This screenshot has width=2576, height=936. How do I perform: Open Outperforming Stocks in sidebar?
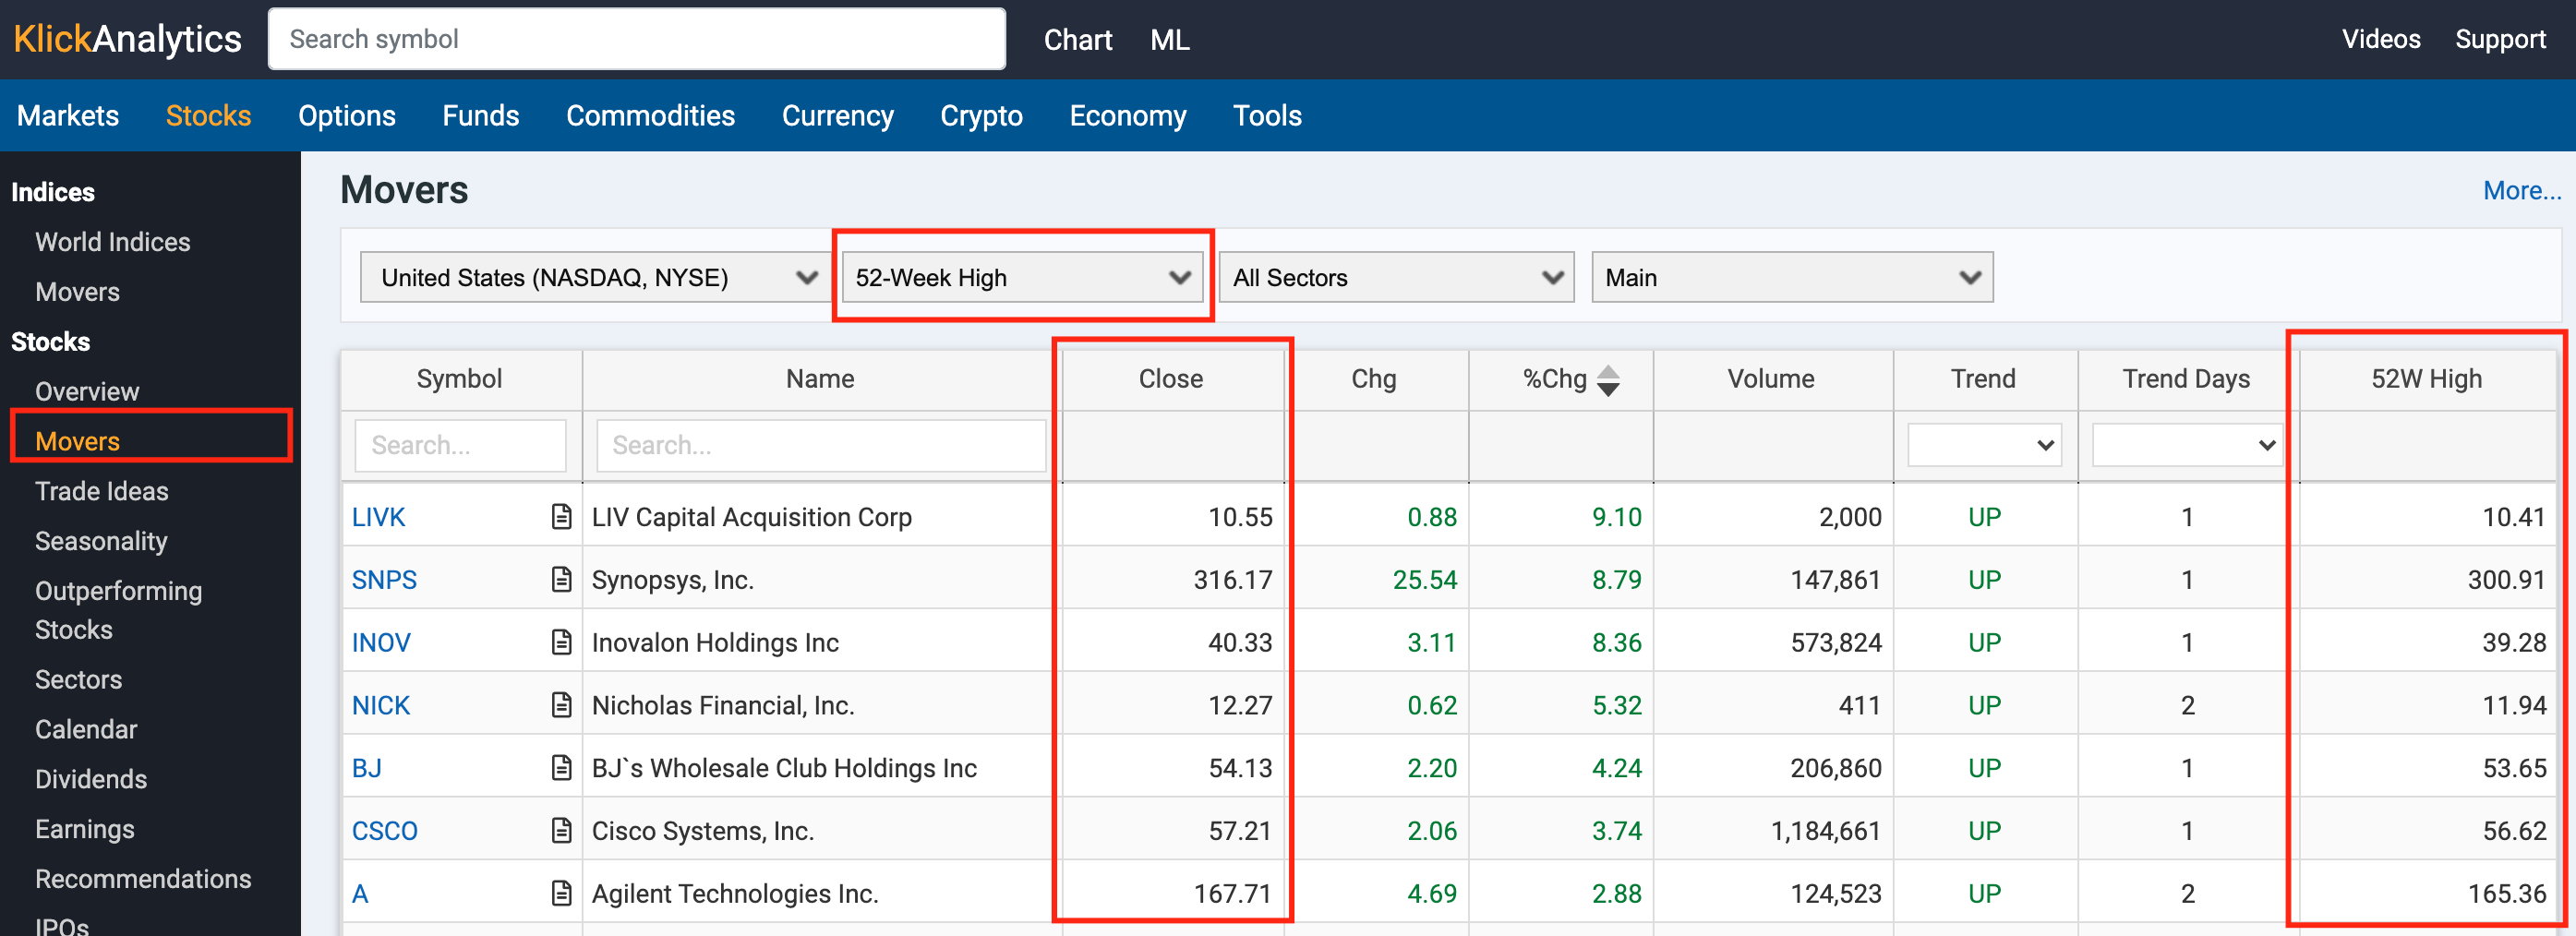coord(118,610)
